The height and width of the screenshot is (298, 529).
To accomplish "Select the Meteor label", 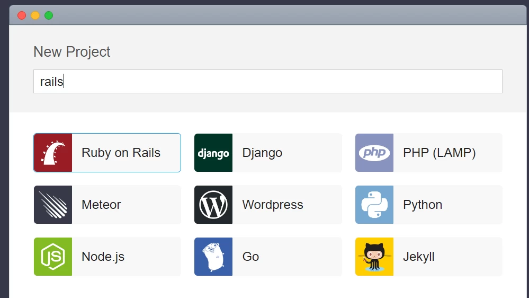I will tap(101, 205).
